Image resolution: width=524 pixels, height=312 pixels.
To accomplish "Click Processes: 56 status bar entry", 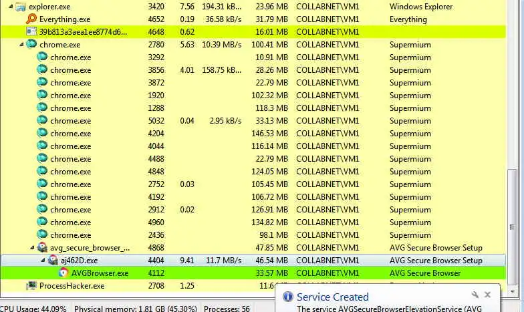I will (x=227, y=309).
